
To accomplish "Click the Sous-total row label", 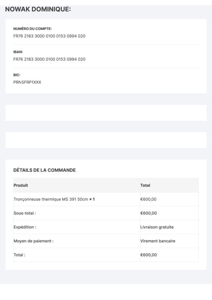I will click(25, 213).
